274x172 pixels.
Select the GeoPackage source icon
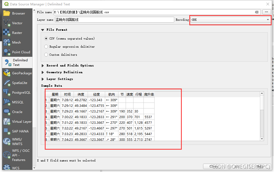[x=7, y=73]
